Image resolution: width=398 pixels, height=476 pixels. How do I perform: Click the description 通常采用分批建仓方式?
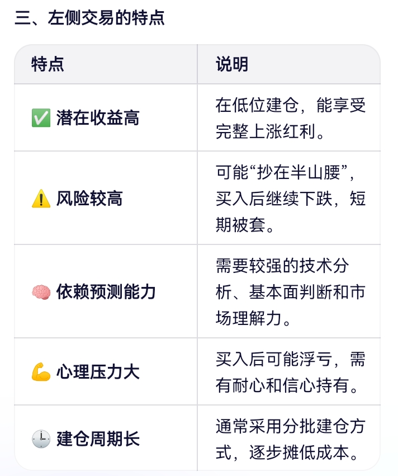[290, 439]
